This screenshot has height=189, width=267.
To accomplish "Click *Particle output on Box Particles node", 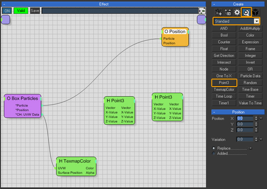I will pyautogui.click(x=22, y=106).
